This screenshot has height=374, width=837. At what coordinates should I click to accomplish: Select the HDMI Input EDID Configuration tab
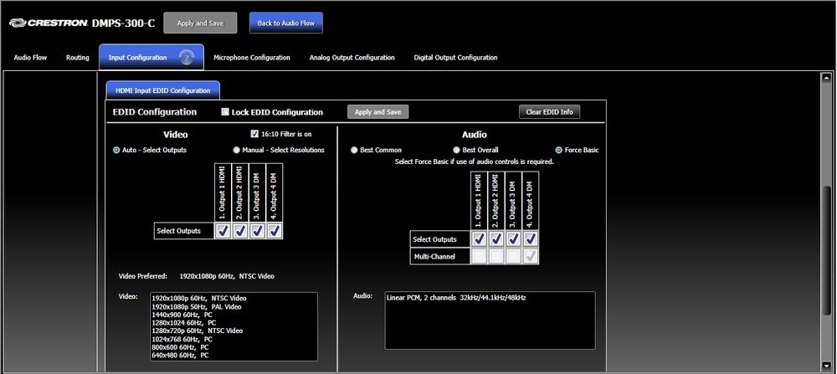tap(163, 90)
